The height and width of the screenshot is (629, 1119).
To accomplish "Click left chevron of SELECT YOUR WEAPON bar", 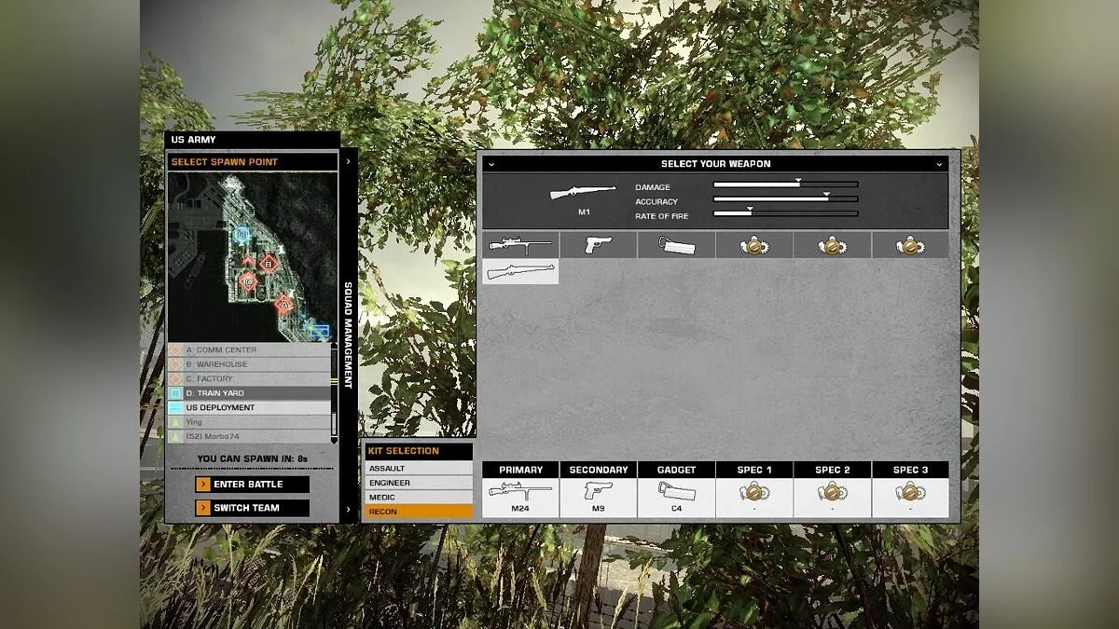I will click(491, 164).
